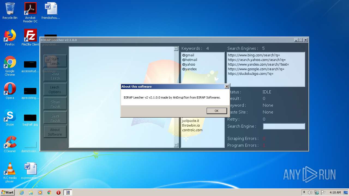349x196 pixels.
Task: Click the Stop Leech button
Action: (x=55, y=75)
